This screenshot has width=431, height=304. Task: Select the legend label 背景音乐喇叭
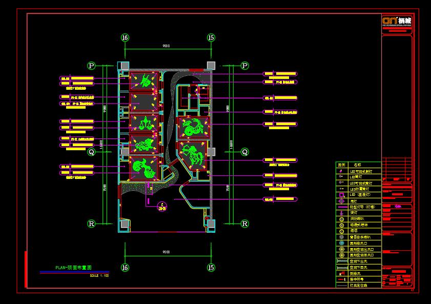tap(360, 237)
